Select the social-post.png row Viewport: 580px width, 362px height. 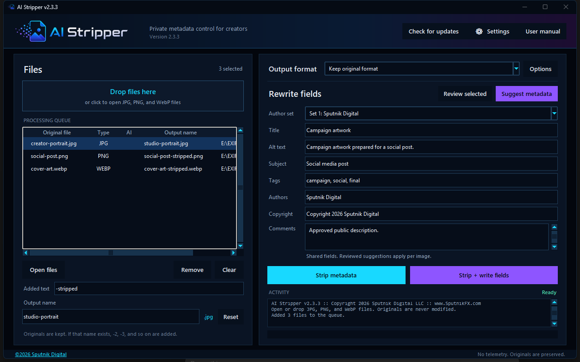coord(130,156)
